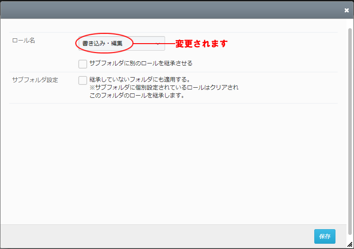Click the text サブフォルダに別のロールを継承させる

click(x=141, y=63)
